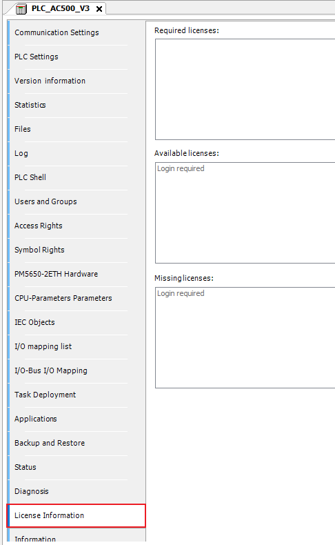The image size is (335, 545).
Task: Show the Files page
Action: coord(23,129)
